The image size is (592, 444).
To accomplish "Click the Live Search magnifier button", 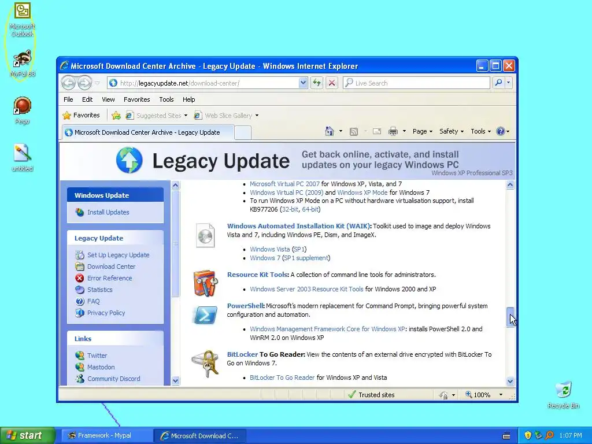I will [x=498, y=83].
